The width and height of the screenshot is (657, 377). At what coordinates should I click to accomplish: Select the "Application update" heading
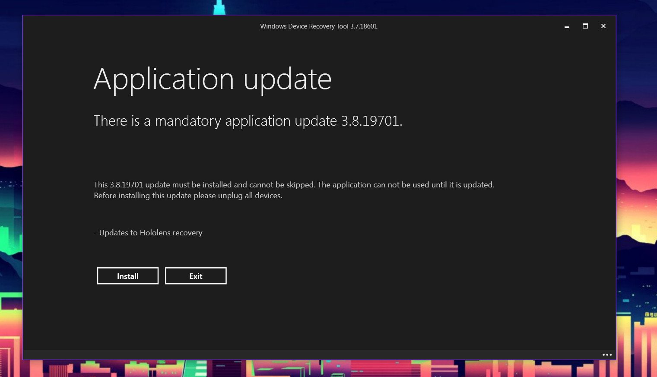[x=213, y=79]
